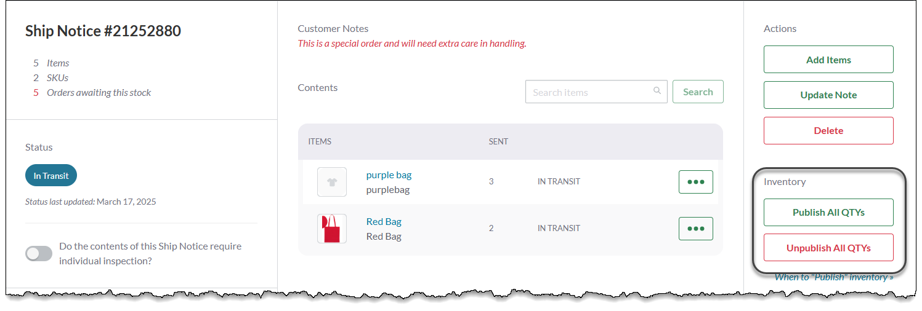Click the Add Items button
This screenshot has height=311, width=922.
click(x=828, y=60)
